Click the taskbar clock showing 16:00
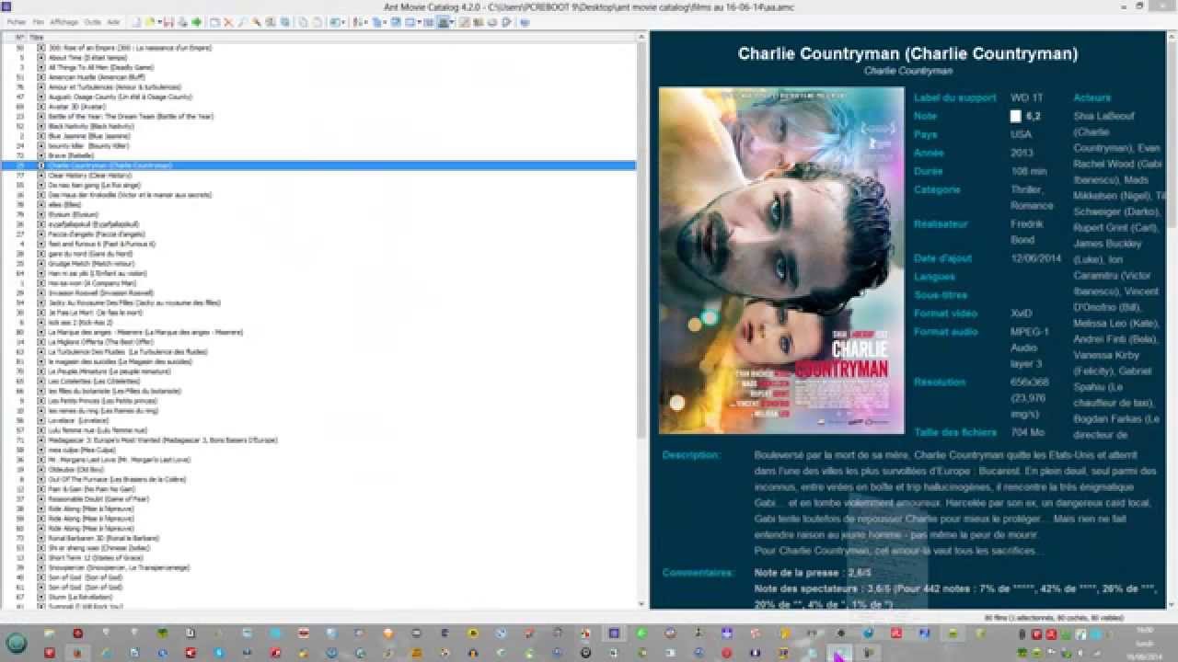 [x=1145, y=630]
